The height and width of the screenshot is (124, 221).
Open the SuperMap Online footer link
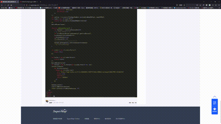click(x=73, y=119)
